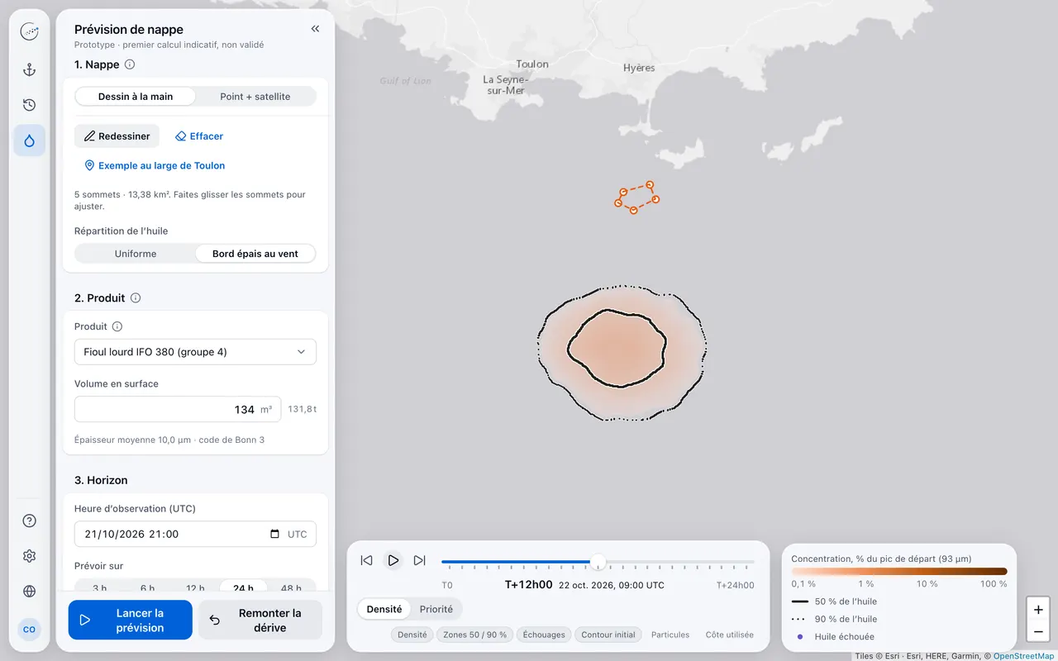1058x661 pixels.
Task: Collapse the Prévision de nappe panel
Action: [x=315, y=29]
